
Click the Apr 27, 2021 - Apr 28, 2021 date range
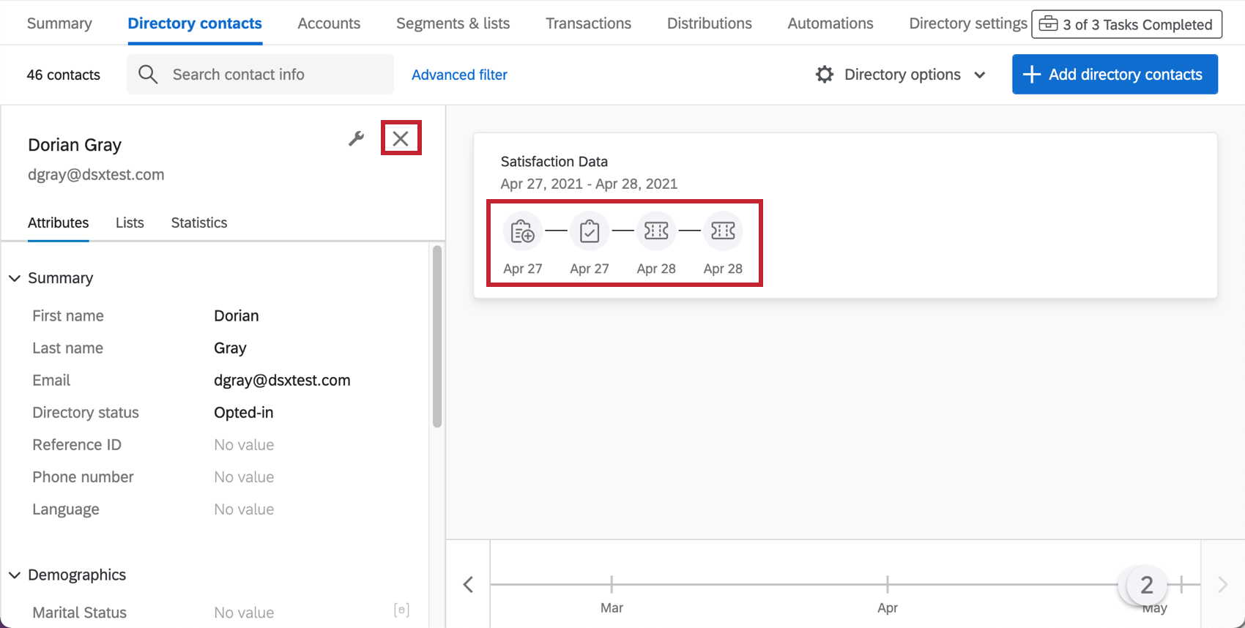click(589, 184)
